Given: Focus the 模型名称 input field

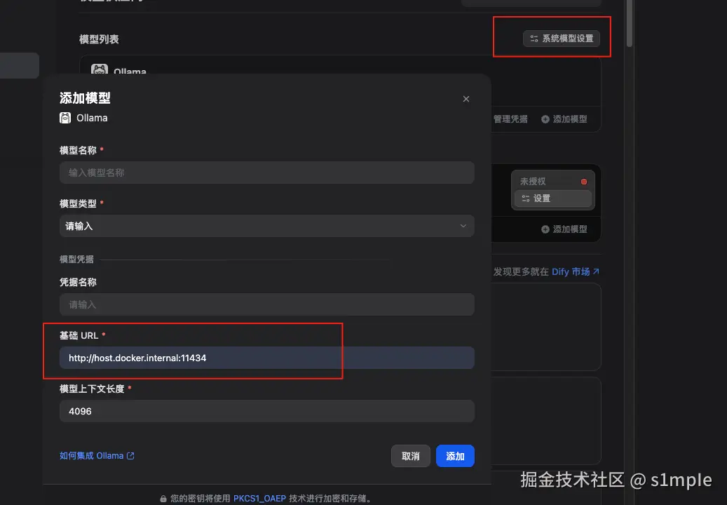Looking at the screenshot, I should point(266,173).
